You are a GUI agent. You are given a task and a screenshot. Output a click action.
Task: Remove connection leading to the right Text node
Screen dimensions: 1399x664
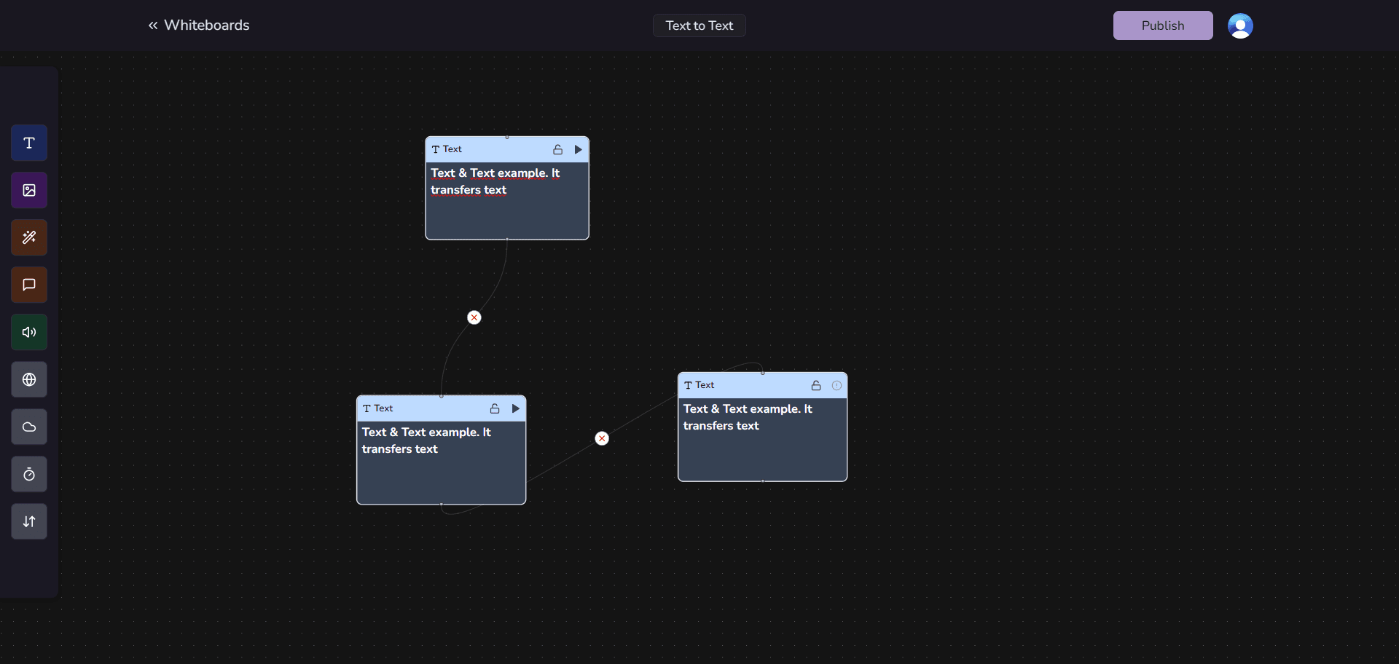click(x=602, y=438)
